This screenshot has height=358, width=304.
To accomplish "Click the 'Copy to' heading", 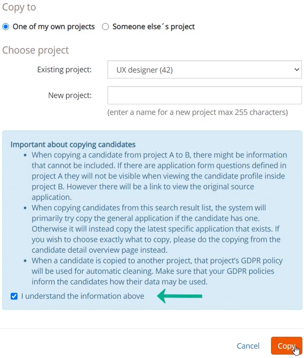I will pos(19,7).
